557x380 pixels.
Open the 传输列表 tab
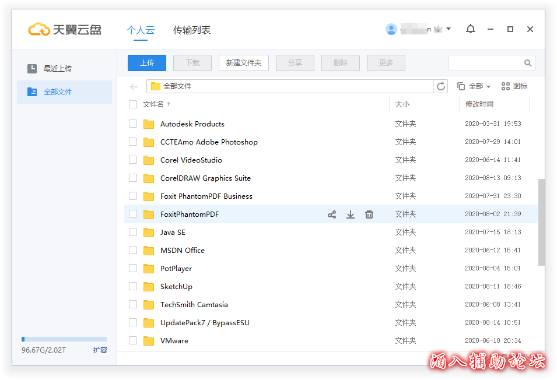192,30
